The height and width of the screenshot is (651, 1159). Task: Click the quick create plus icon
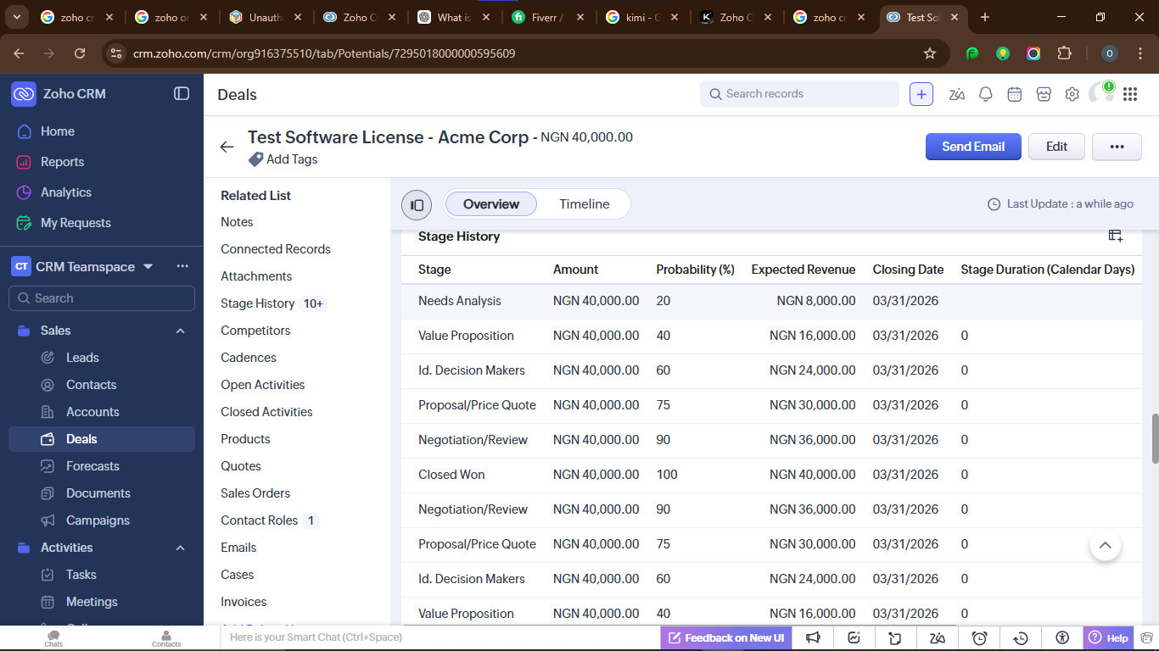(x=921, y=94)
